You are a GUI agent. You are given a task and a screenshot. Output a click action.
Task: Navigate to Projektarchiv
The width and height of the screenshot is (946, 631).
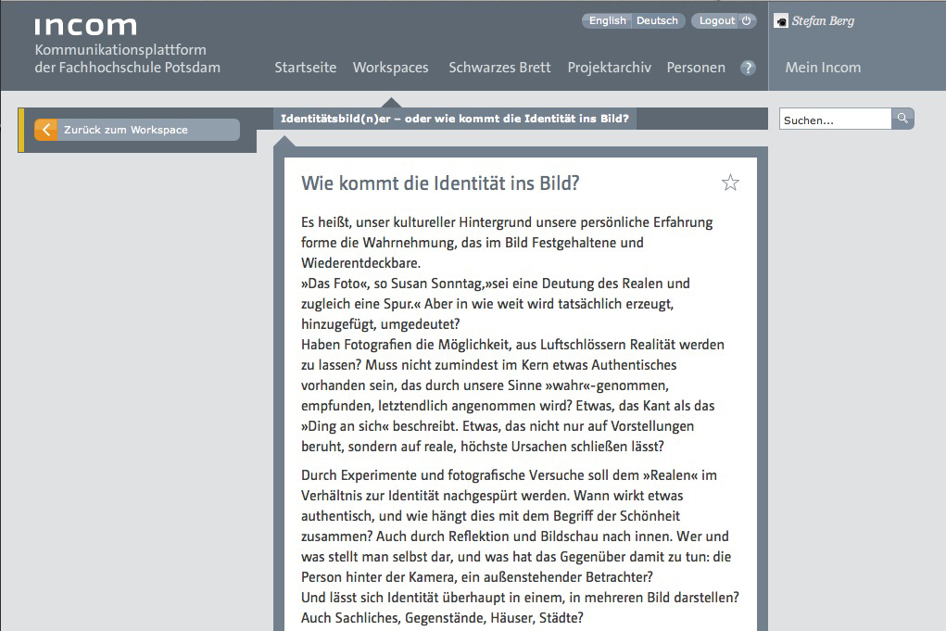pos(609,68)
